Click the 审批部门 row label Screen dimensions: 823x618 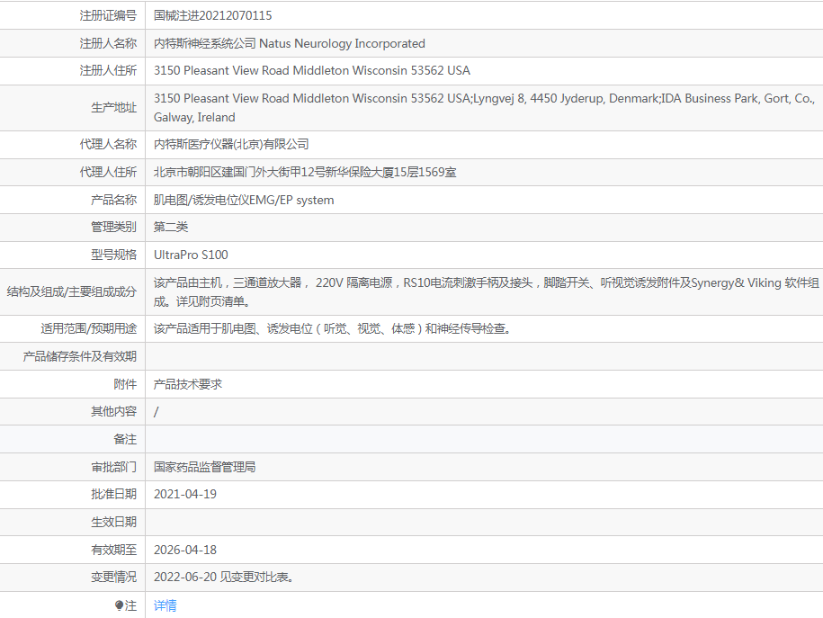(x=114, y=467)
